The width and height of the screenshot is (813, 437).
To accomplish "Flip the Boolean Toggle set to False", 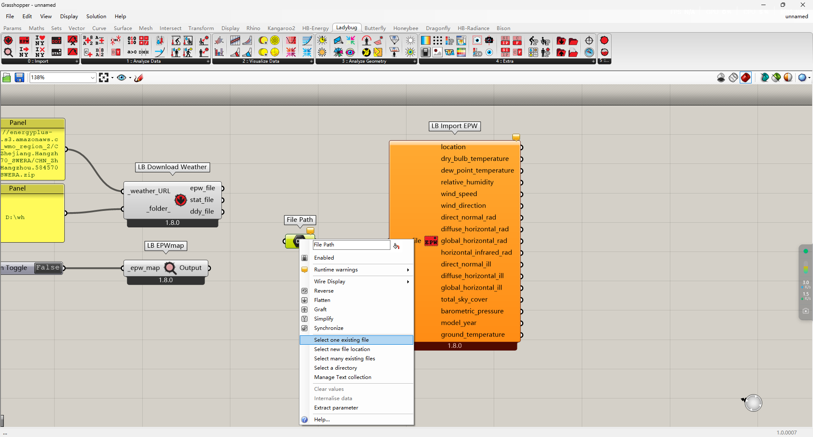I will [x=48, y=268].
